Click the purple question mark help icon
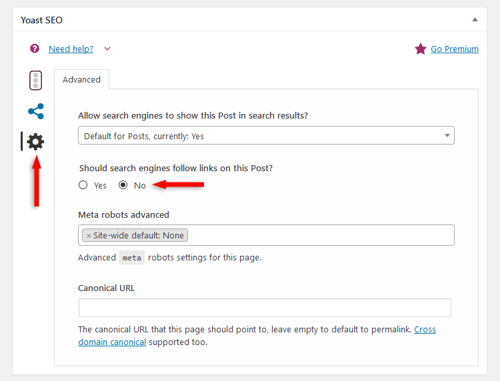The height and width of the screenshot is (381, 500). click(35, 49)
